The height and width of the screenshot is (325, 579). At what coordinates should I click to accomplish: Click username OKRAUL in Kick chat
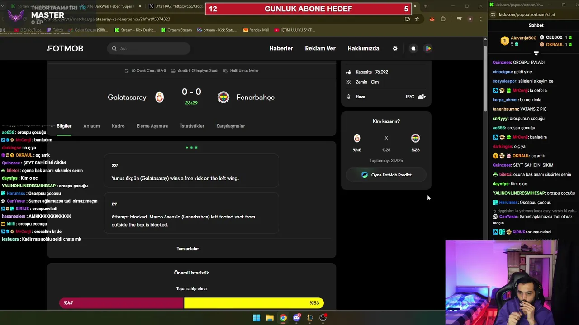tap(521, 156)
